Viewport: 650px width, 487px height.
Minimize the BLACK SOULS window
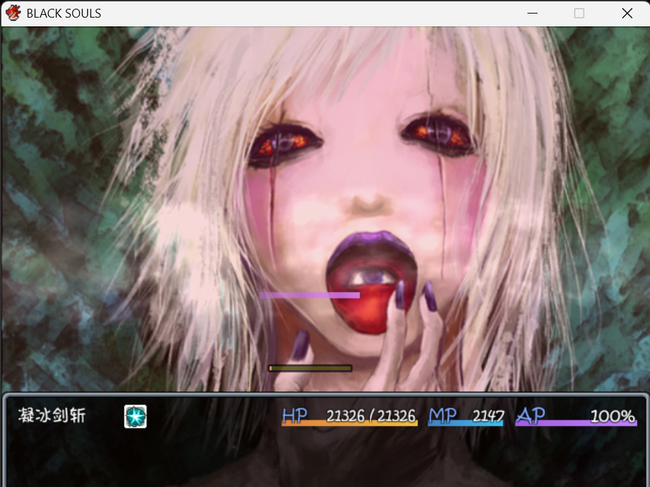tap(532, 14)
